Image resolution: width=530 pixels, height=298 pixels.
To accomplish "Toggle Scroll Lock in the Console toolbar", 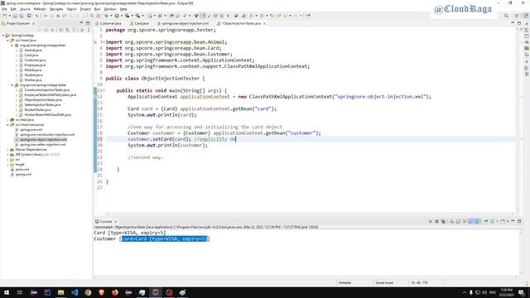I will pos(458,221).
